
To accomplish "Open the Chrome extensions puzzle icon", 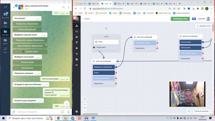I will [x=198, y=8].
